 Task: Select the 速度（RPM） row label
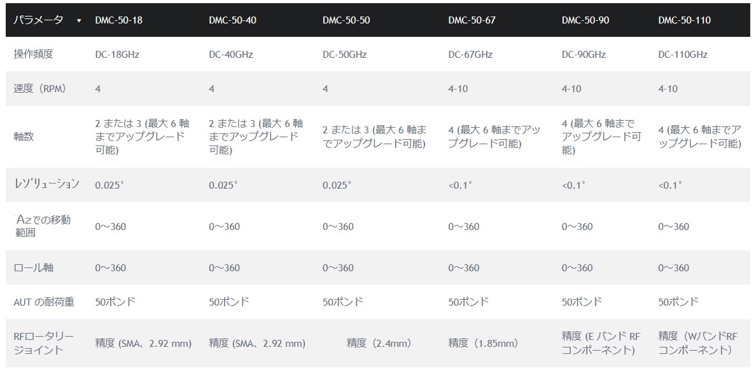(x=40, y=89)
